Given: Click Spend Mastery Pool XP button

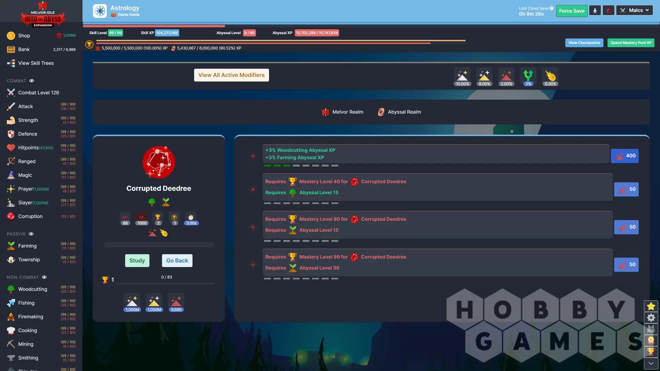Looking at the screenshot, I should point(631,43).
